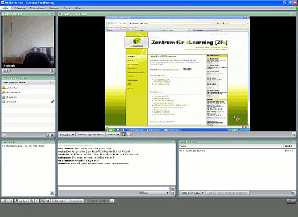Click the Adobe Connect logo in the menu bar
The image size is (298, 217).
pyautogui.click(x=5, y=8)
